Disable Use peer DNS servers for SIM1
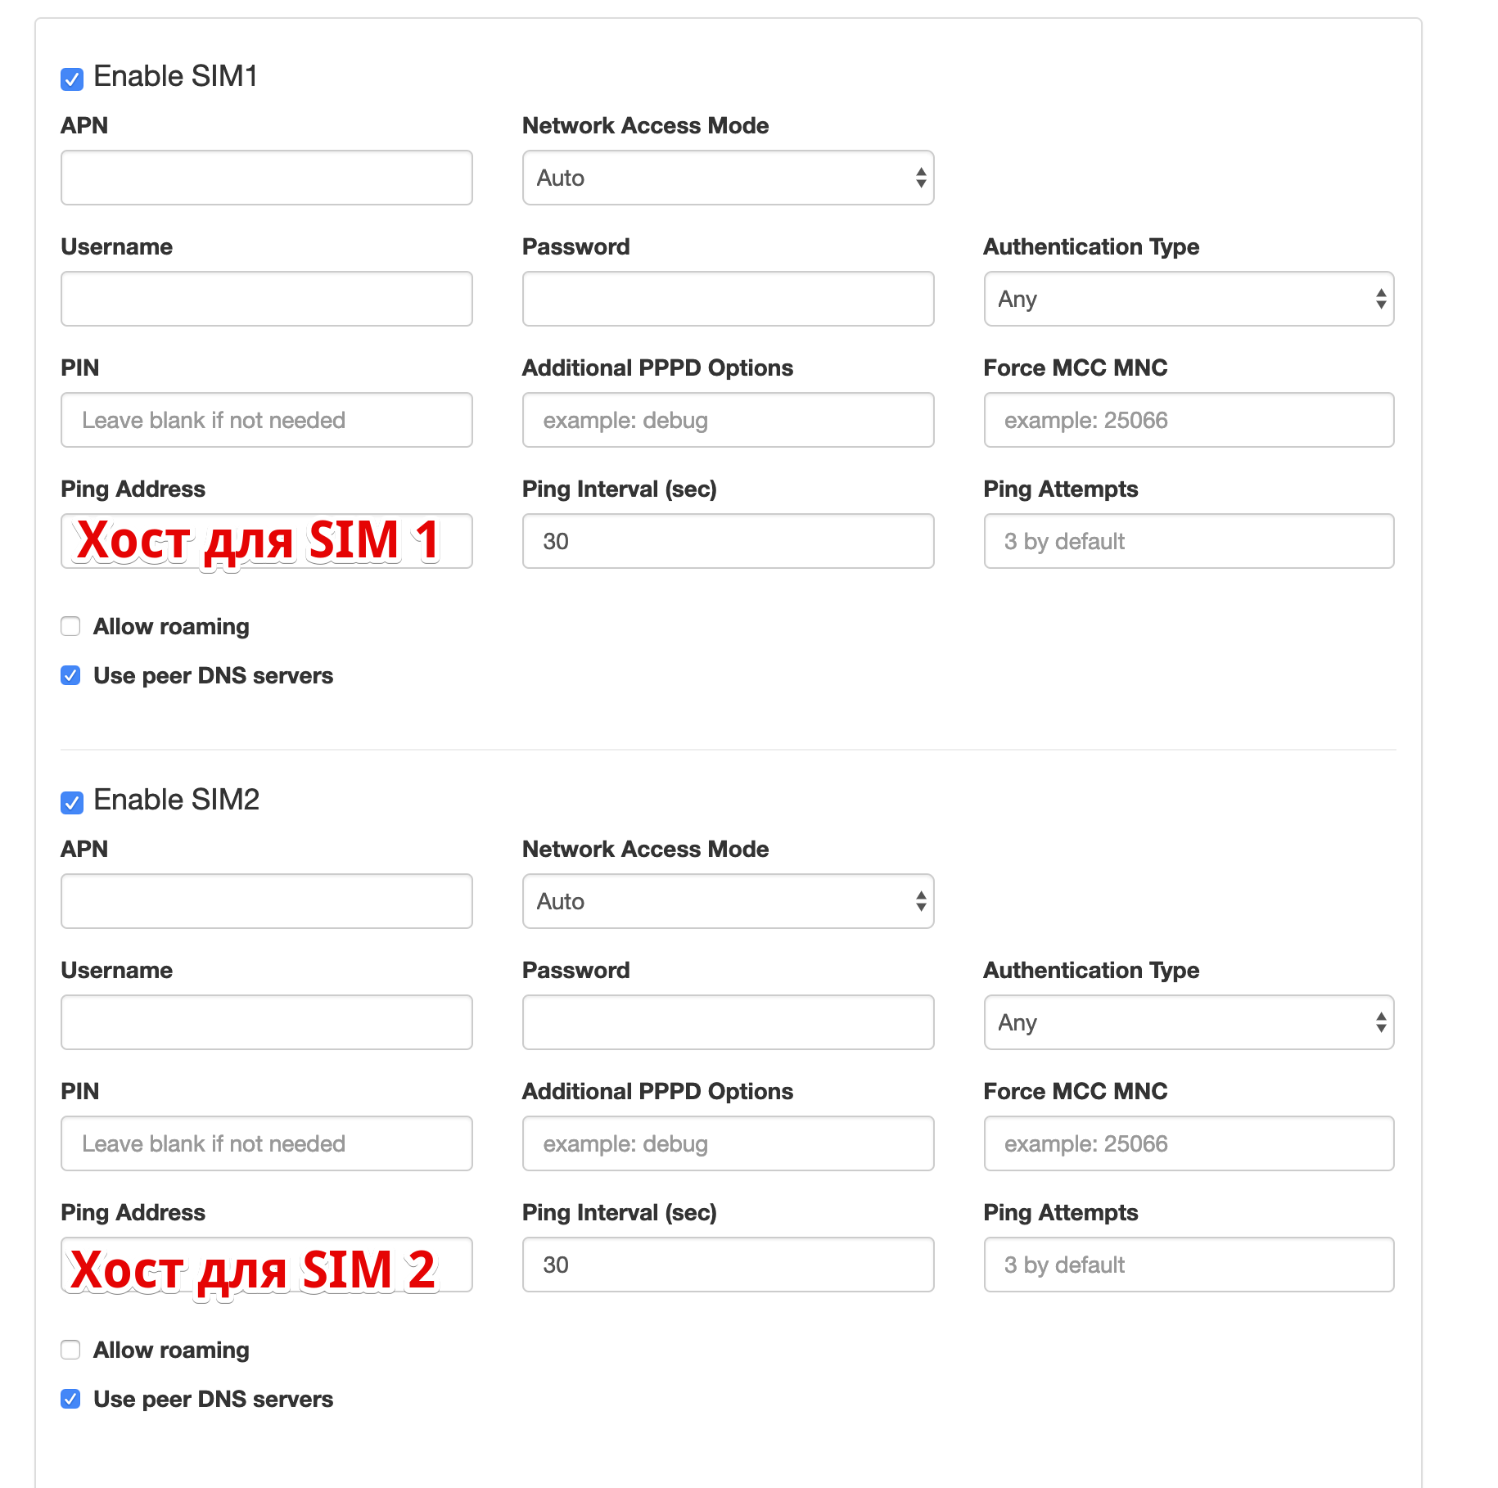This screenshot has height=1488, width=1498. (x=70, y=676)
